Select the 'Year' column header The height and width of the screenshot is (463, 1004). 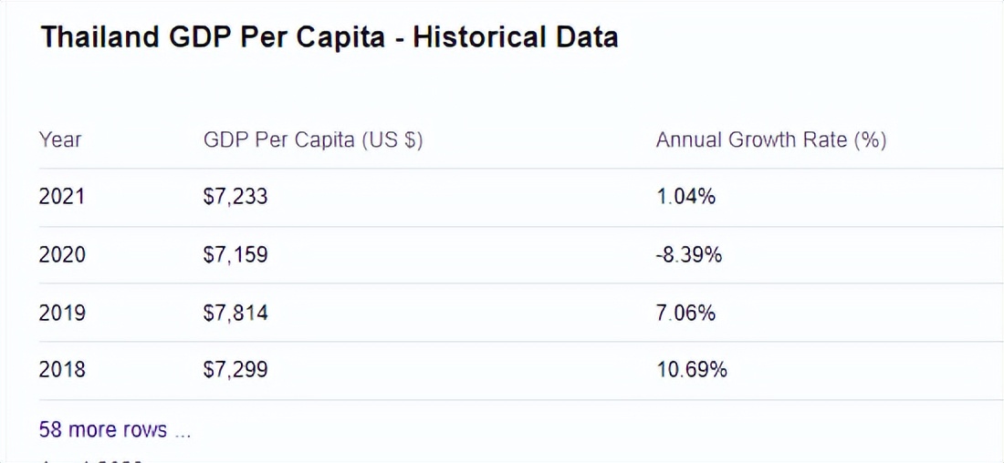60,140
